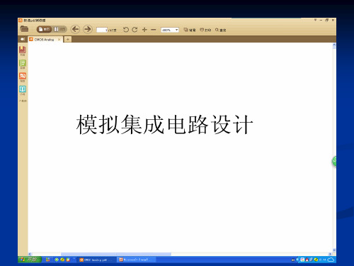Click the search (查找) toolbar button
Screen dimensions: 354x266
click(x=221, y=30)
